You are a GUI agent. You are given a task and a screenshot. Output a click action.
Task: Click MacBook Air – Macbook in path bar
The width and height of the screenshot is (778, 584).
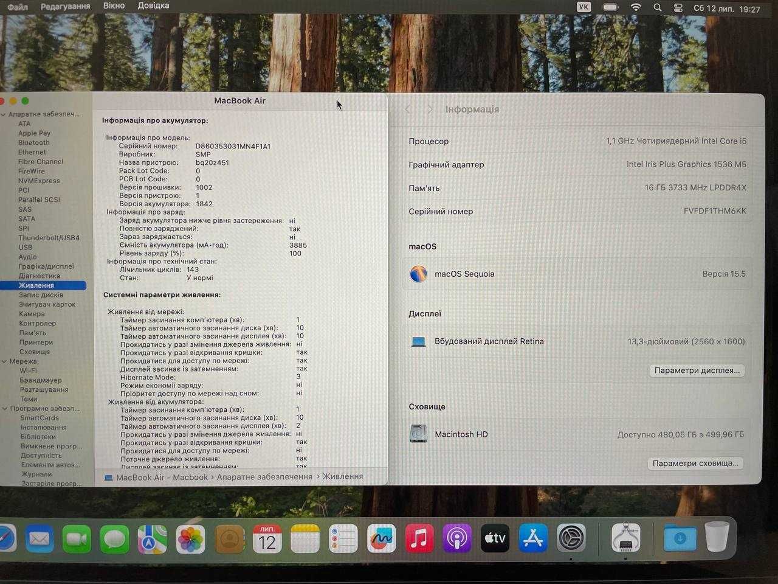(162, 478)
